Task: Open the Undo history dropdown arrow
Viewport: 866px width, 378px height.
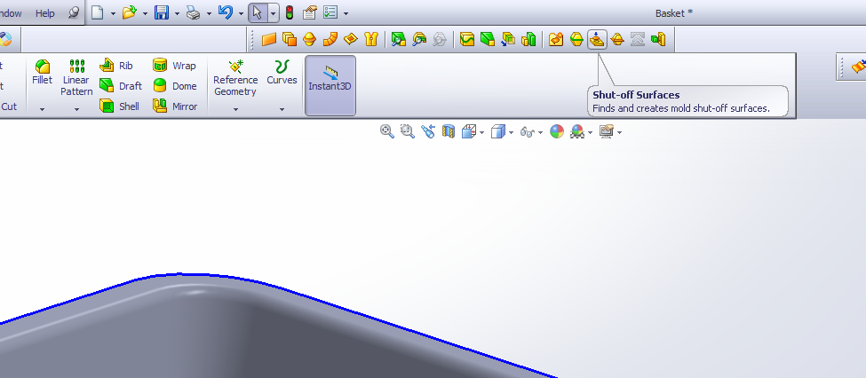Action: pyautogui.click(x=241, y=13)
